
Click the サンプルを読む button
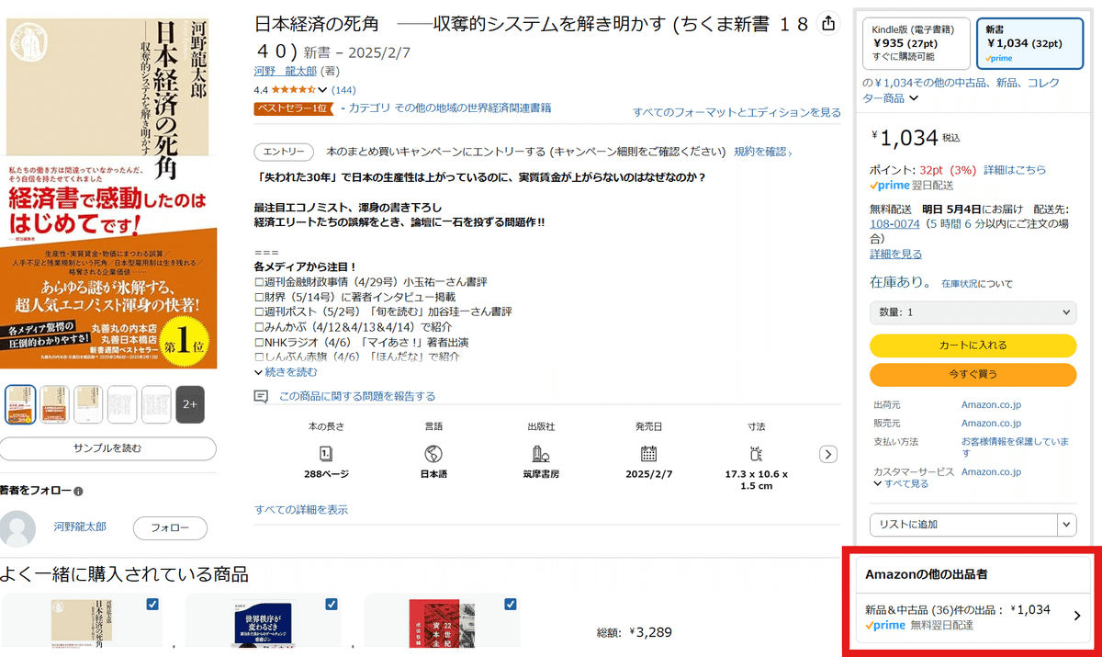click(x=107, y=448)
